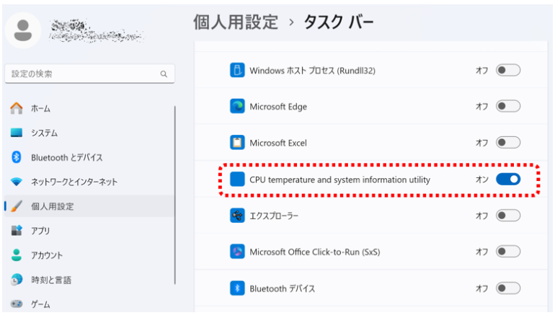The image size is (555, 315).
Task: Click the Bluetooth icon in sidebar
Action: pyautogui.click(x=17, y=157)
